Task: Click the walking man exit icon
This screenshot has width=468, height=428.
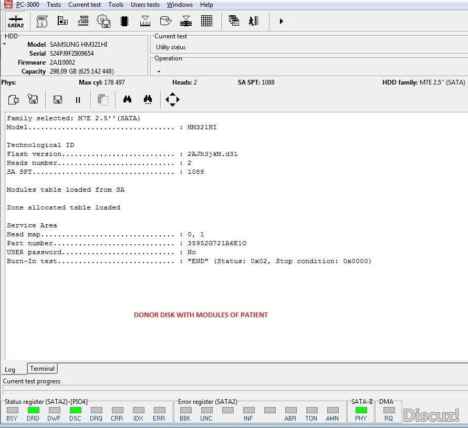Action: point(254,21)
